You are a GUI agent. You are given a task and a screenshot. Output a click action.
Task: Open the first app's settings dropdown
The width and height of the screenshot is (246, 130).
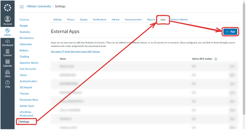click(x=232, y=66)
